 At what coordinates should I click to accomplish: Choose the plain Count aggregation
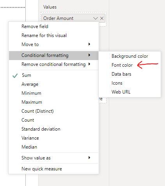click(x=53, y=120)
